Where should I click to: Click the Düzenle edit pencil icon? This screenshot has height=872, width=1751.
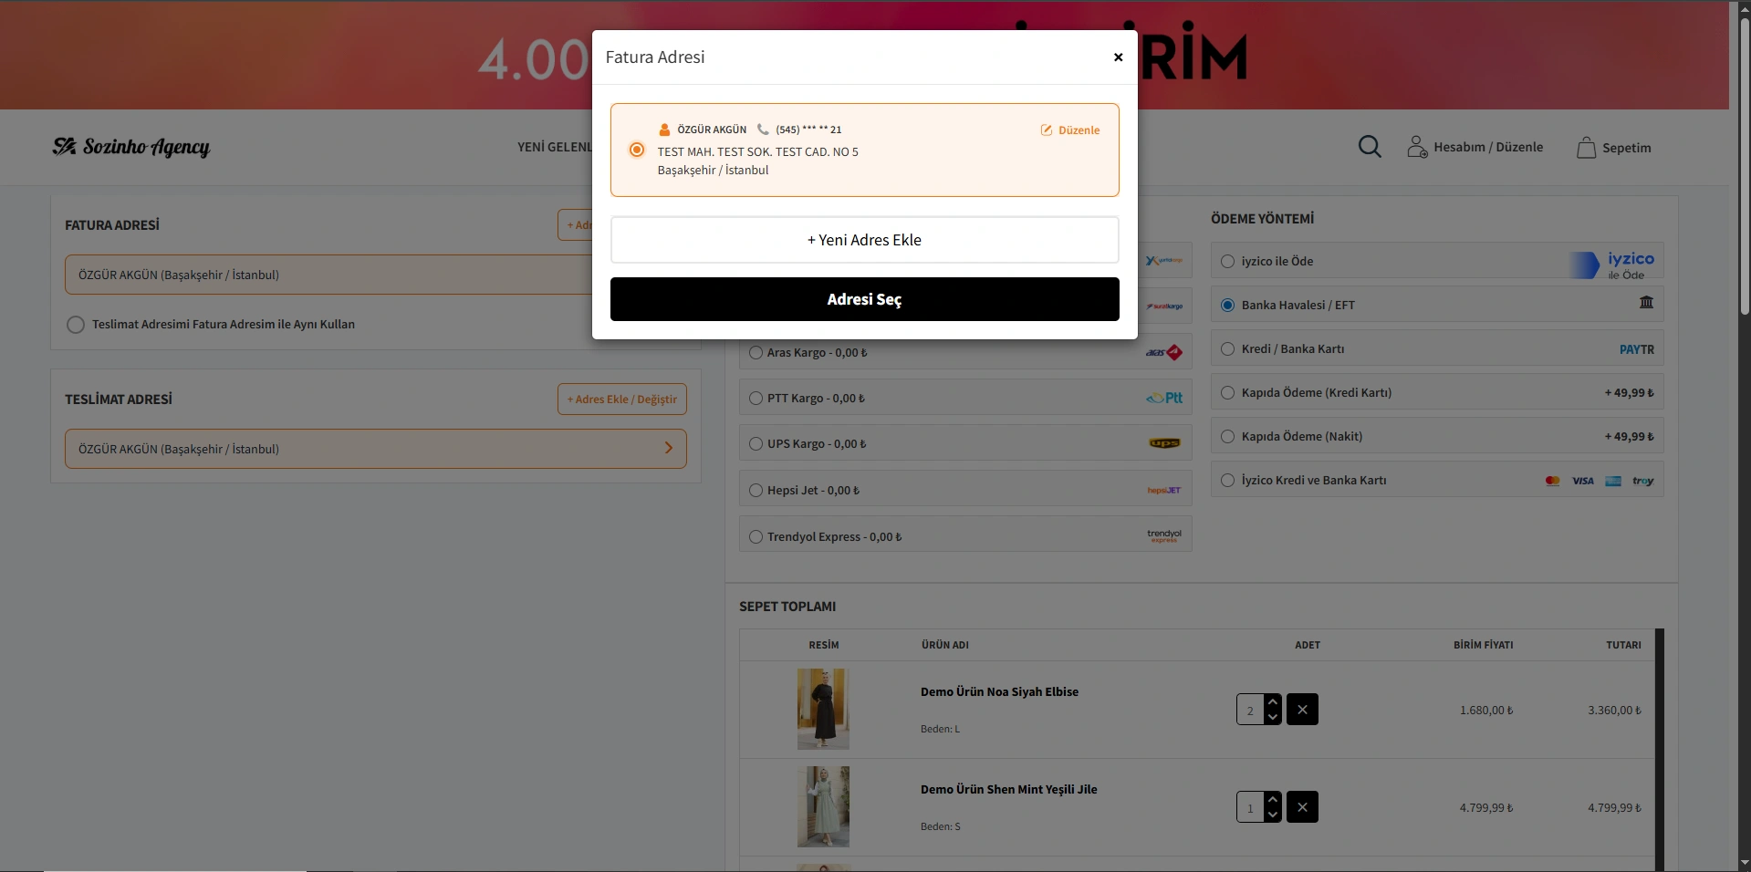pos(1047,130)
